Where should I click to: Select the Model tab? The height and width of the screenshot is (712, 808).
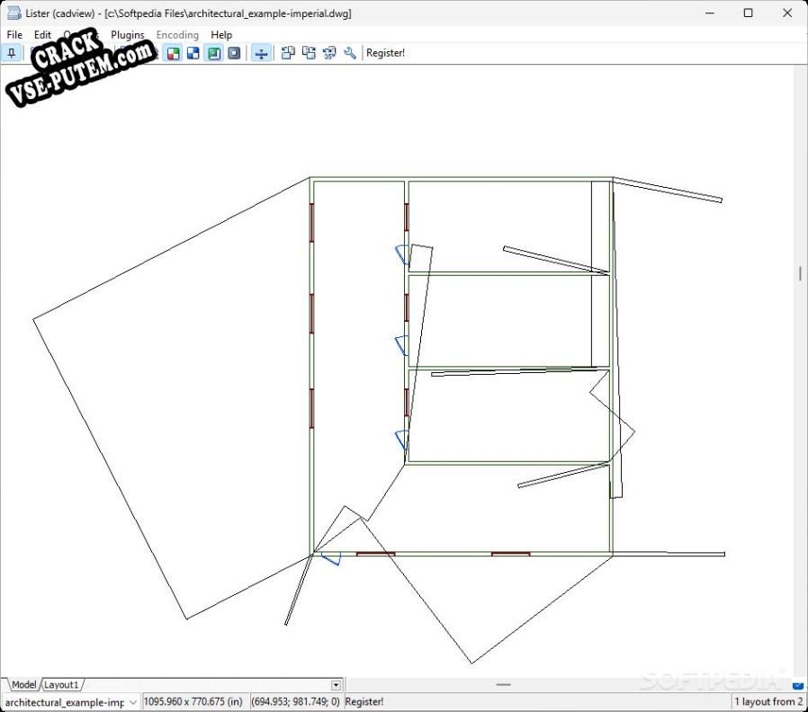tap(23, 685)
